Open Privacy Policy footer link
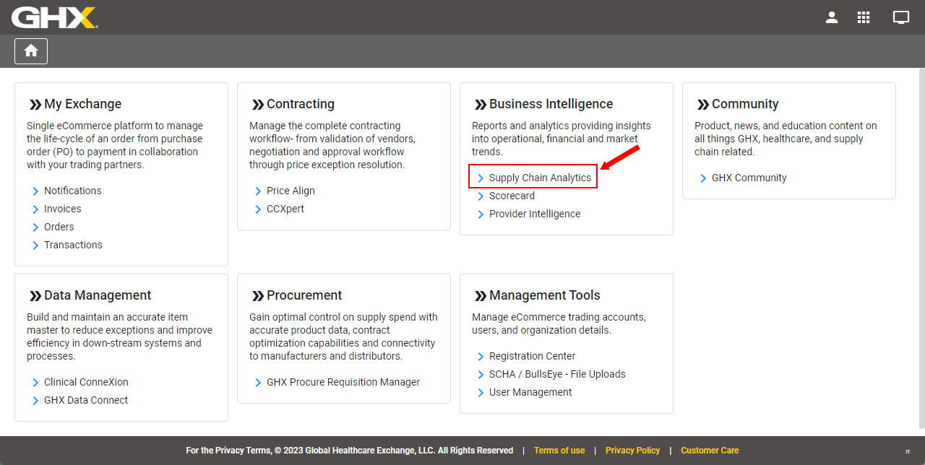925x465 pixels. tap(632, 451)
